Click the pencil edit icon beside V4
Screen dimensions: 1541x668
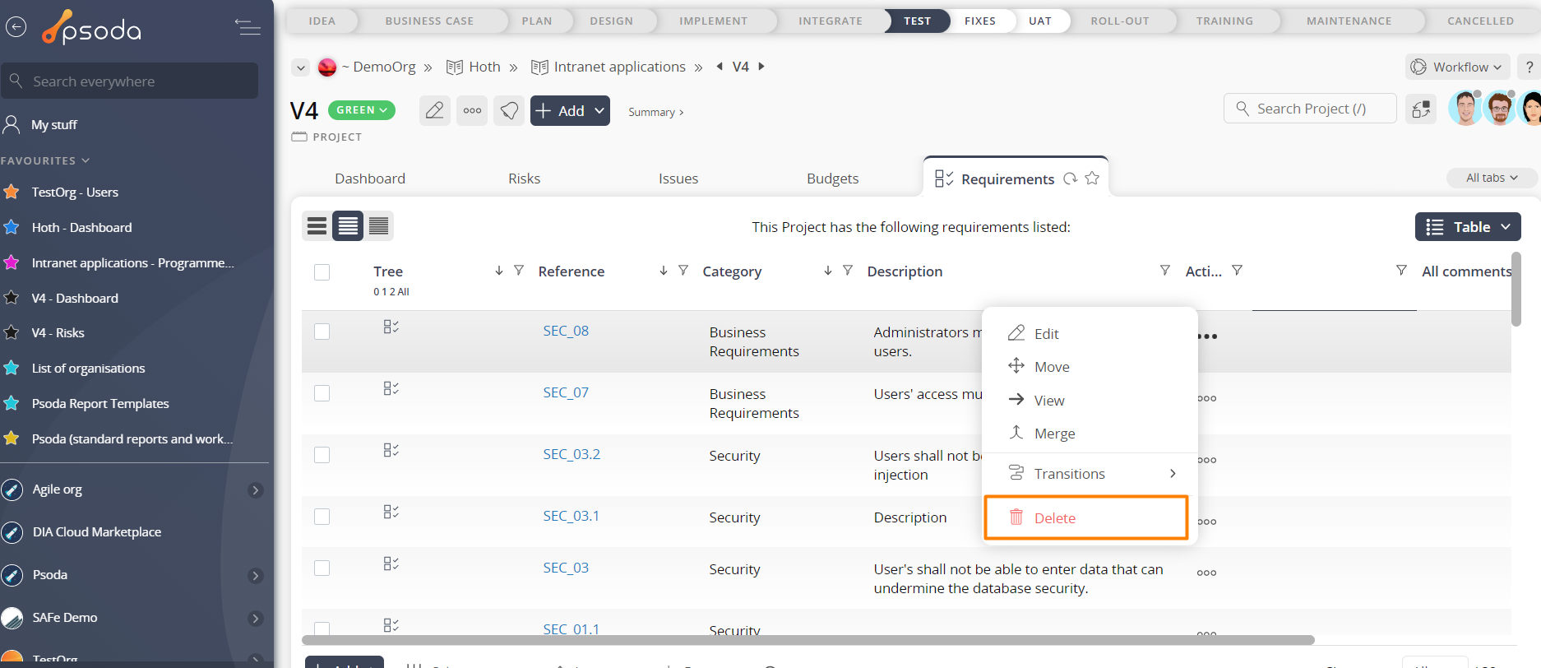pyautogui.click(x=434, y=110)
